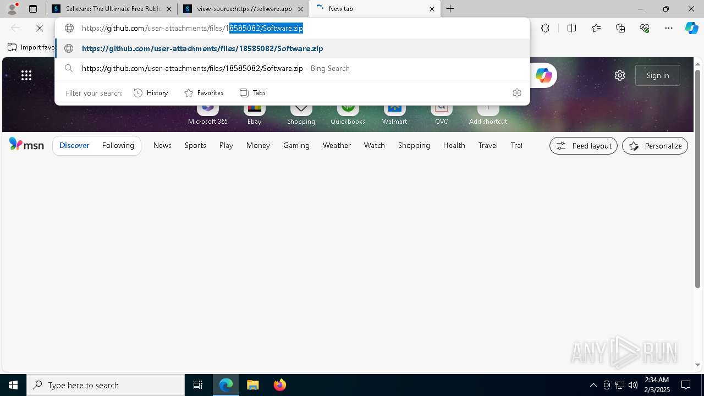Open the Money category

[258, 145]
